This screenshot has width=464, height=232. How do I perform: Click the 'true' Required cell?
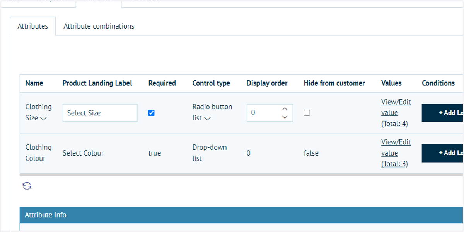click(155, 153)
